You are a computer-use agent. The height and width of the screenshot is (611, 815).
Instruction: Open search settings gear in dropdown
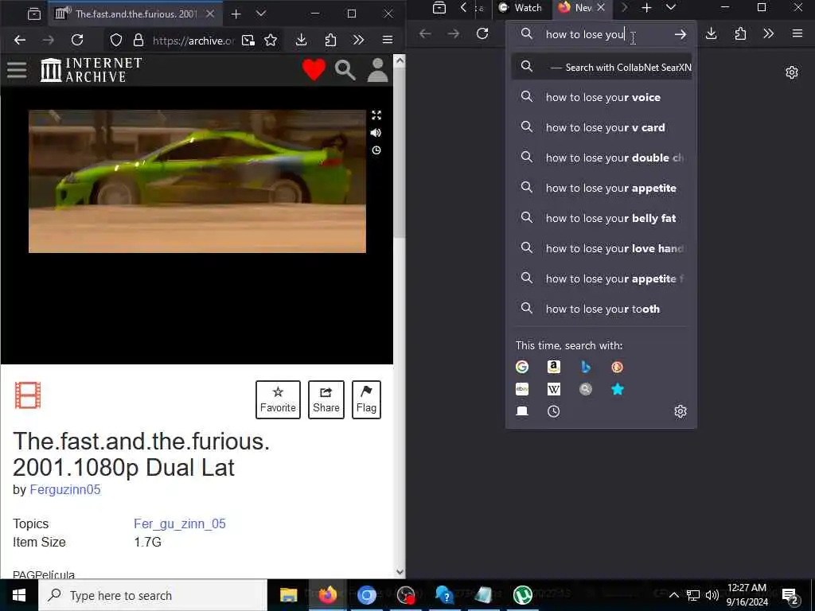point(680,411)
